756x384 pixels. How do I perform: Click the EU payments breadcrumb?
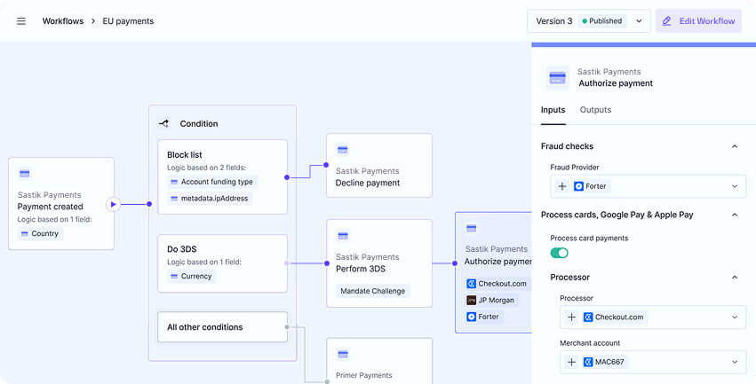pos(128,21)
